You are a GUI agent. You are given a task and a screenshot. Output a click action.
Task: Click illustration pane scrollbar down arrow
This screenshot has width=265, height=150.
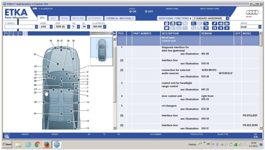115,128
